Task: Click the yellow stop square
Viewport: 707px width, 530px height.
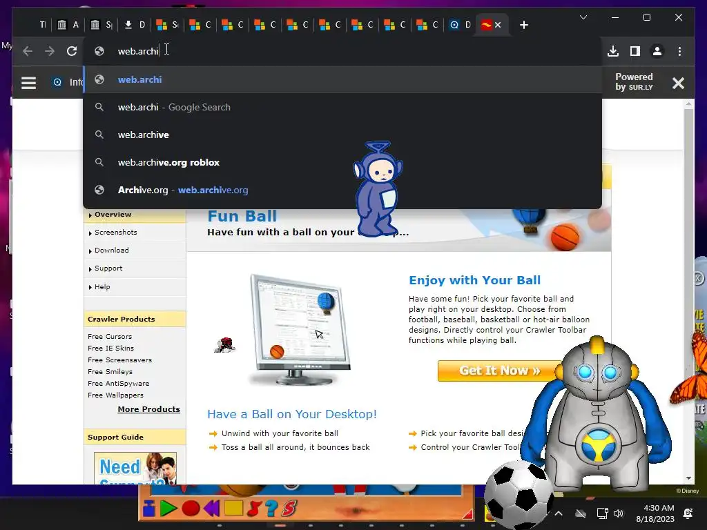Action: pos(233,508)
